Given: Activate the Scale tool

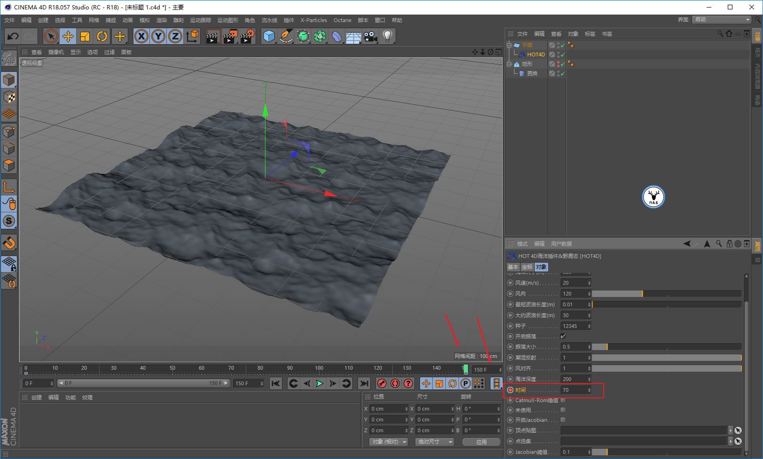Looking at the screenshot, I should (85, 36).
